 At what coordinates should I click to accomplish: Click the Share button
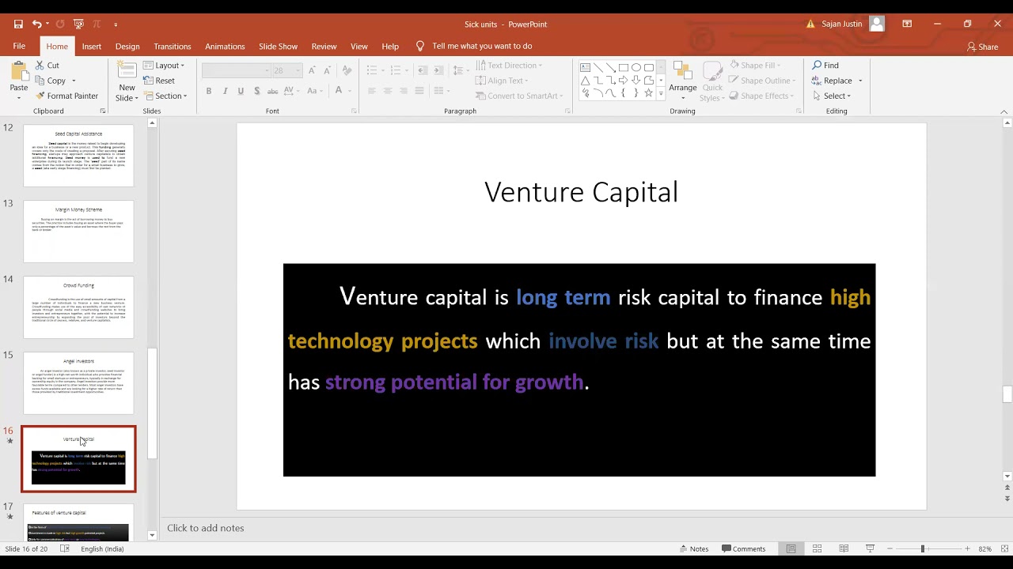click(982, 47)
